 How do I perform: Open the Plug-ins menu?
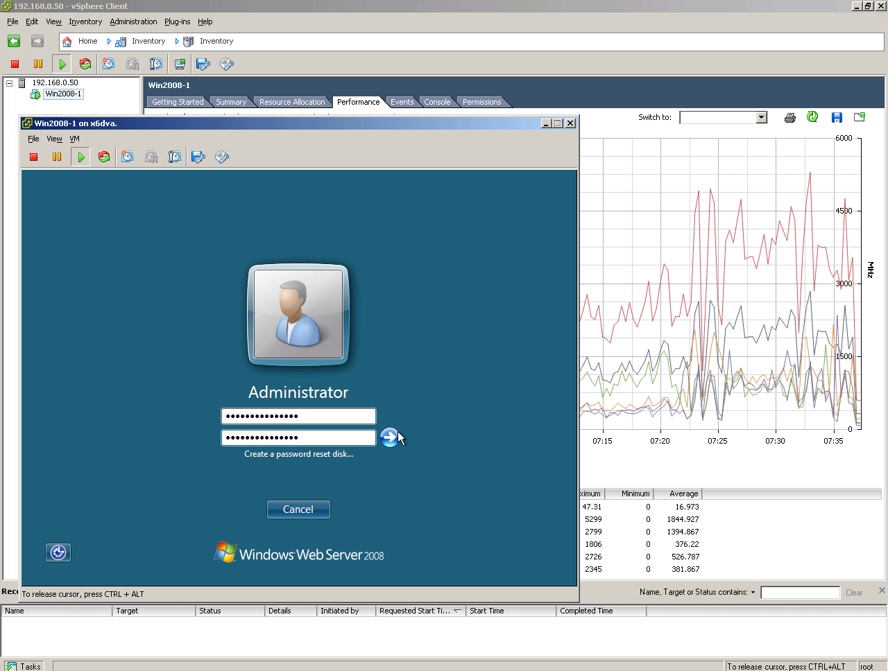point(177,21)
